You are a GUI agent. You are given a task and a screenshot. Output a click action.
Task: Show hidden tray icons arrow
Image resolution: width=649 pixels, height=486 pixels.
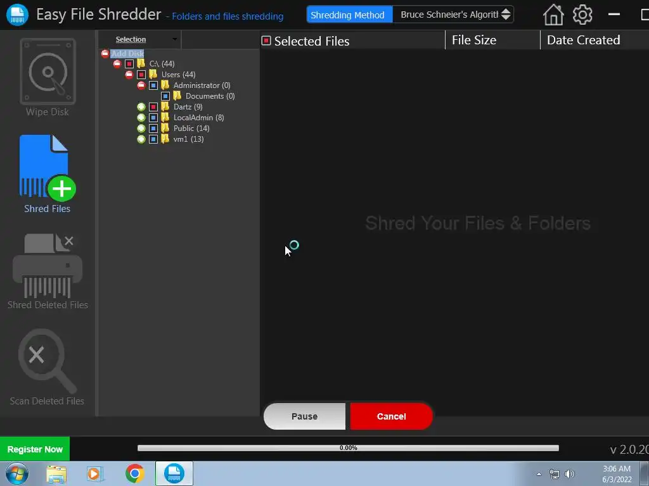click(539, 474)
